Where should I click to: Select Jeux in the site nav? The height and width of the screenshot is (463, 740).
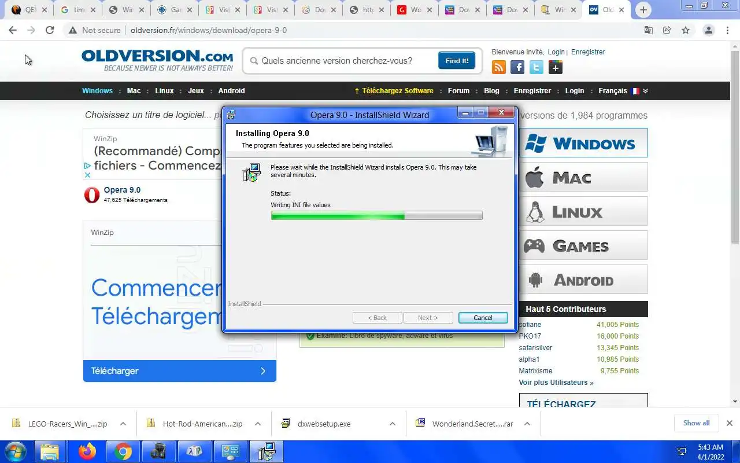[196, 91]
